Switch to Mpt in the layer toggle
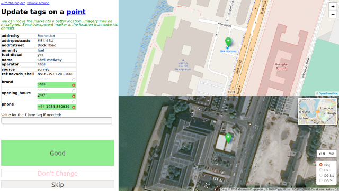 click(331, 154)
